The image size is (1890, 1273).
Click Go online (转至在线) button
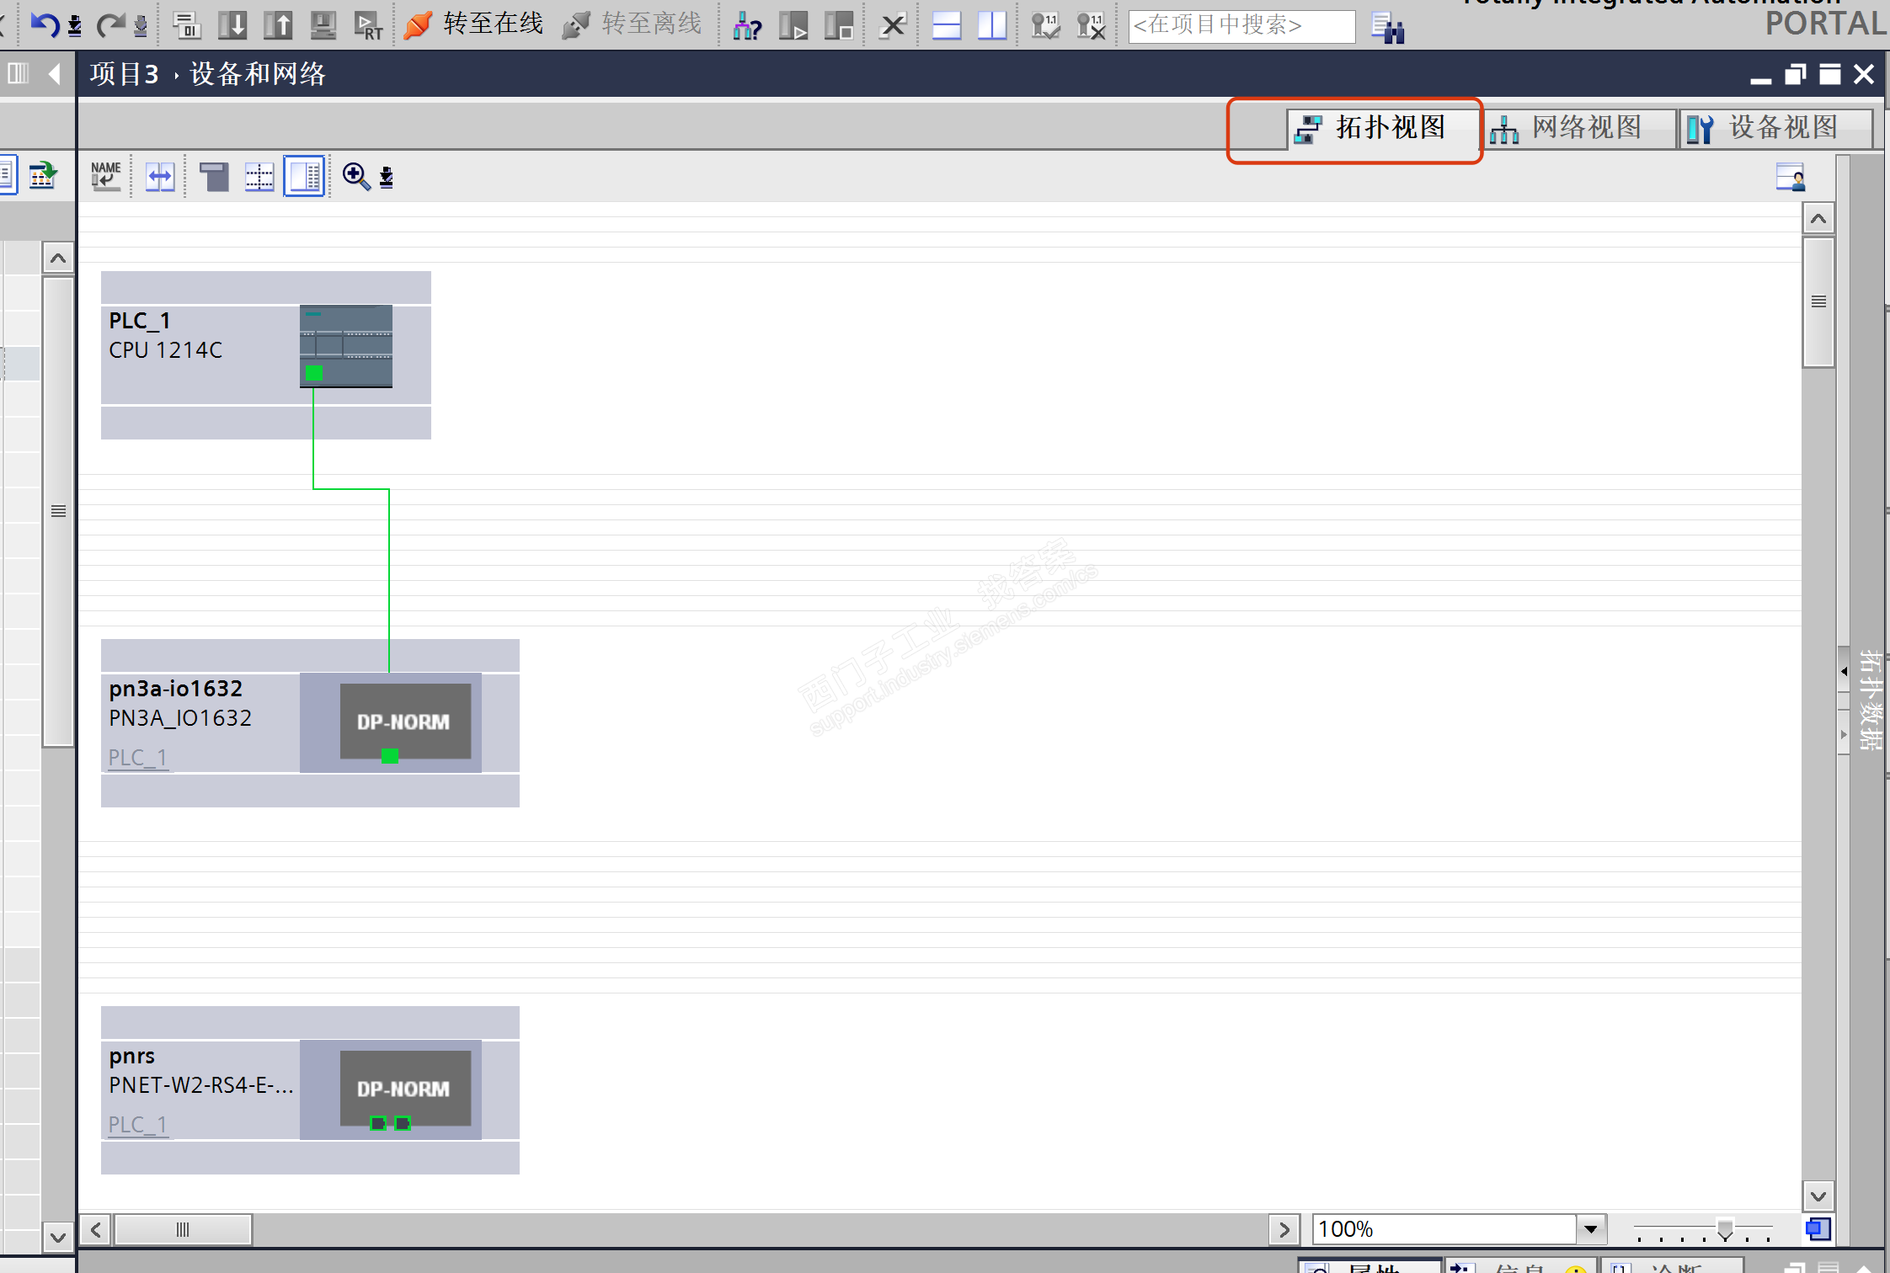click(x=474, y=24)
